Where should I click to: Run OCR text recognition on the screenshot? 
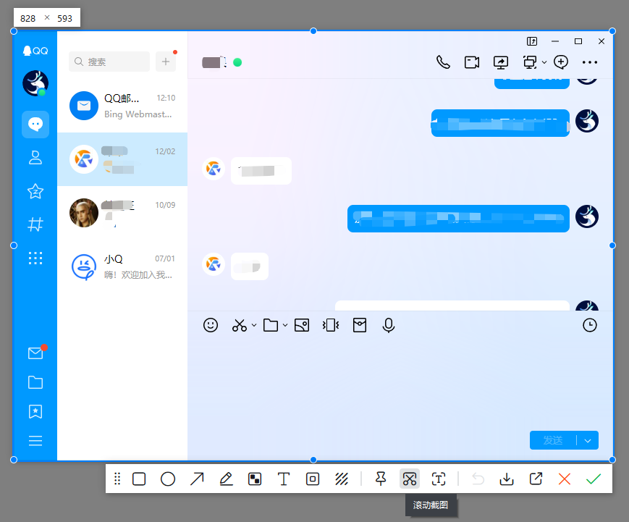click(439, 479)
